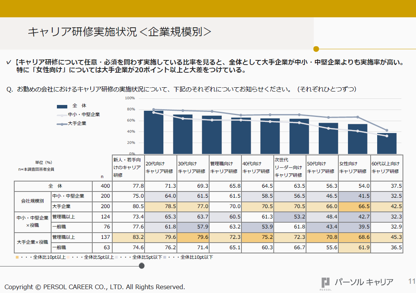Image resolution: width=416 pixels, height=293 pixels.
Task: Select the table cell showing 83.2
Action: click(128, 237)
